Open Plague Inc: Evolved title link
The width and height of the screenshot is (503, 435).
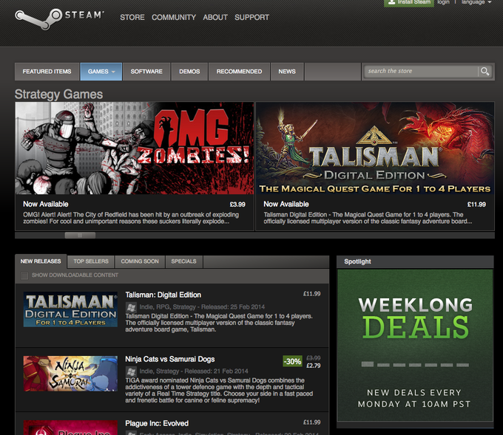157,423
